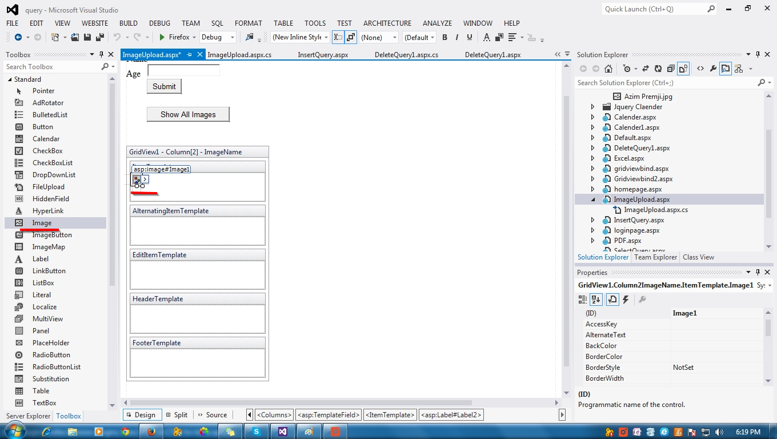The image size is (777, 439).
Task: Click the Search Solution Explorer field
Action: [665, 83]
